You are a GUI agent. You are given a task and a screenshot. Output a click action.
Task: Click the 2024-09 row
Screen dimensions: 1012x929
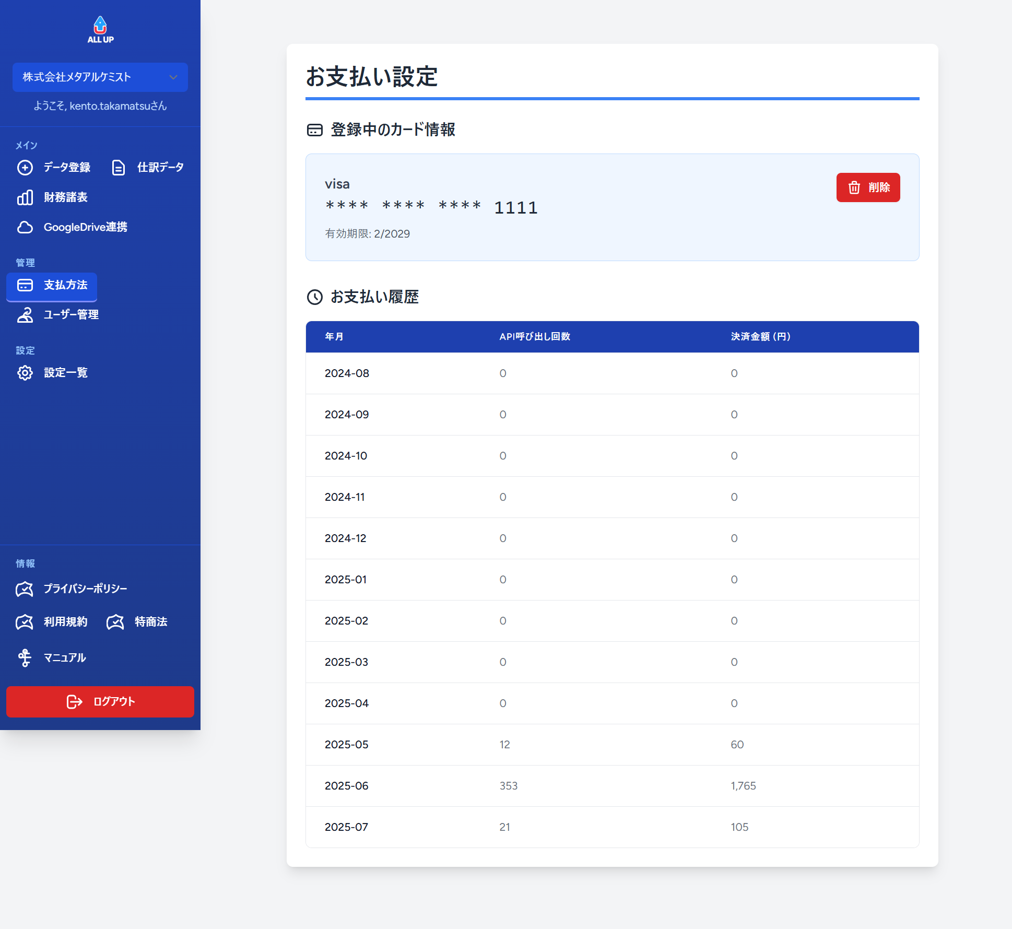point(613,415)
